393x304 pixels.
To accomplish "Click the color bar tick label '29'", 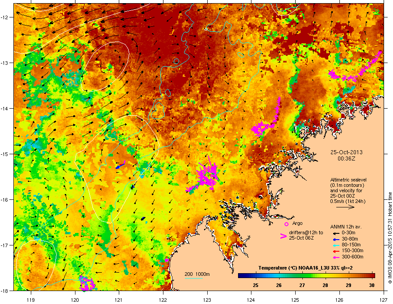I will [x=348, y=285].
